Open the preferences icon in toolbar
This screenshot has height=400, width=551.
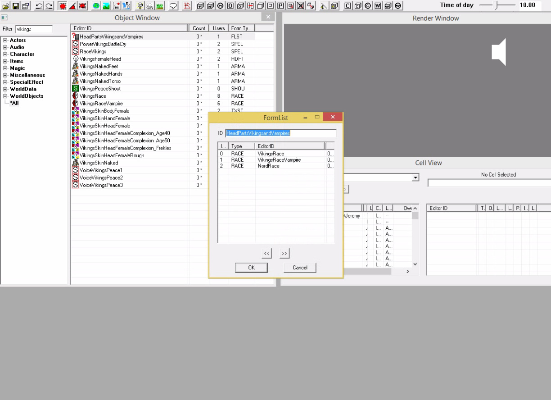pos(26,6)
